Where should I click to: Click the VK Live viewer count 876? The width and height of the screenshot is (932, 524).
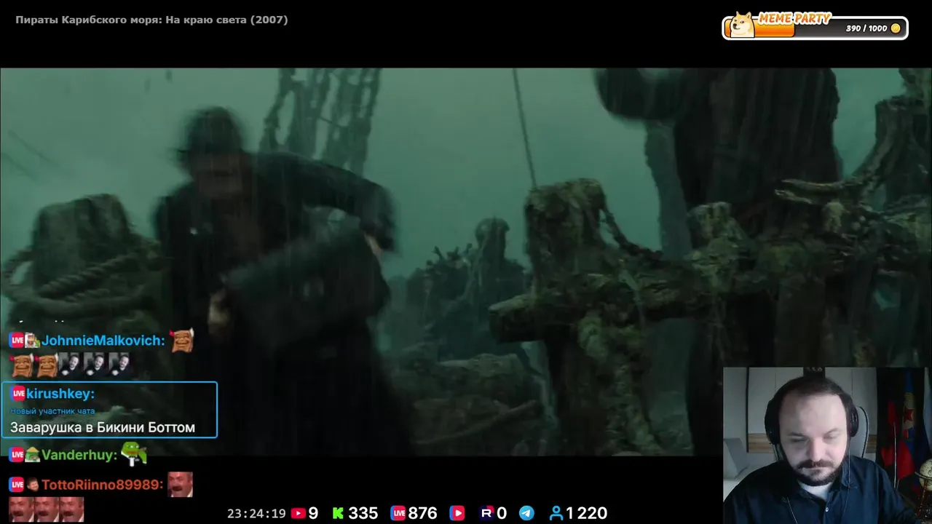pos(422,513)
